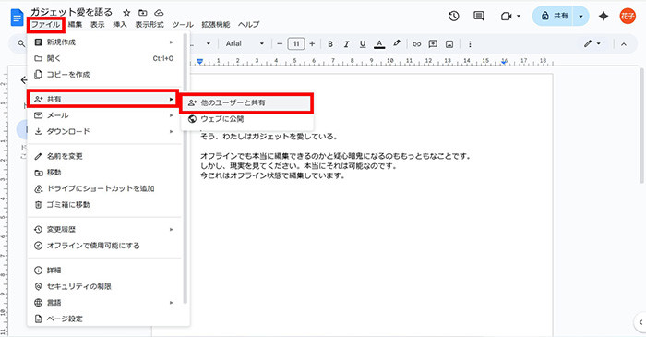Check the cloud save status icon
646x337 pixels.
[159, 13]
